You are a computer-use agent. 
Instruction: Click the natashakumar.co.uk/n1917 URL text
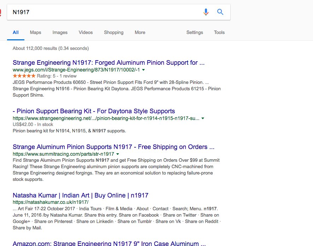[51, 202]
